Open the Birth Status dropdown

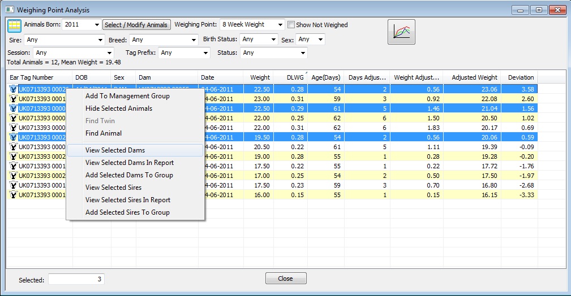pyautogui.click(x=273, y=40)
